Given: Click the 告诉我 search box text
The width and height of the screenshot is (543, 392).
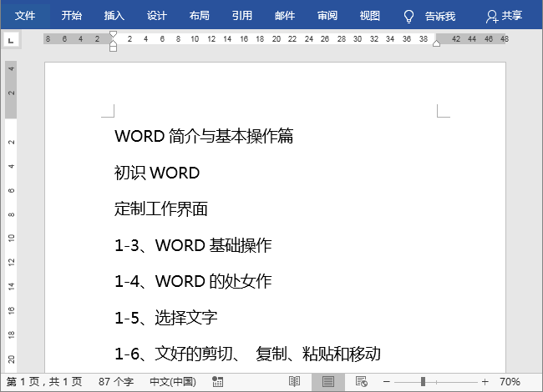Looking at the screenshot, I should pos(440,16).
